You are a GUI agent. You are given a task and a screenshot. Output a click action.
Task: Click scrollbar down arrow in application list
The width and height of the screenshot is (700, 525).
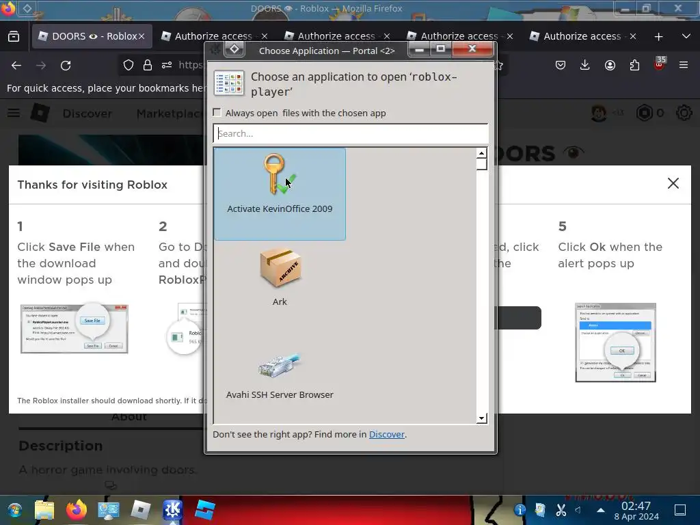tap(481, 418)
